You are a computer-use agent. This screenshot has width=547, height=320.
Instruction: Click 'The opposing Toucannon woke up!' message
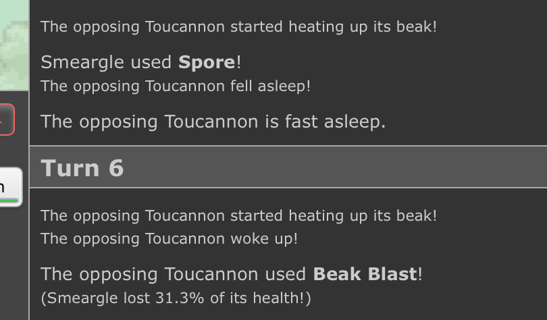(x=170, y=239)
